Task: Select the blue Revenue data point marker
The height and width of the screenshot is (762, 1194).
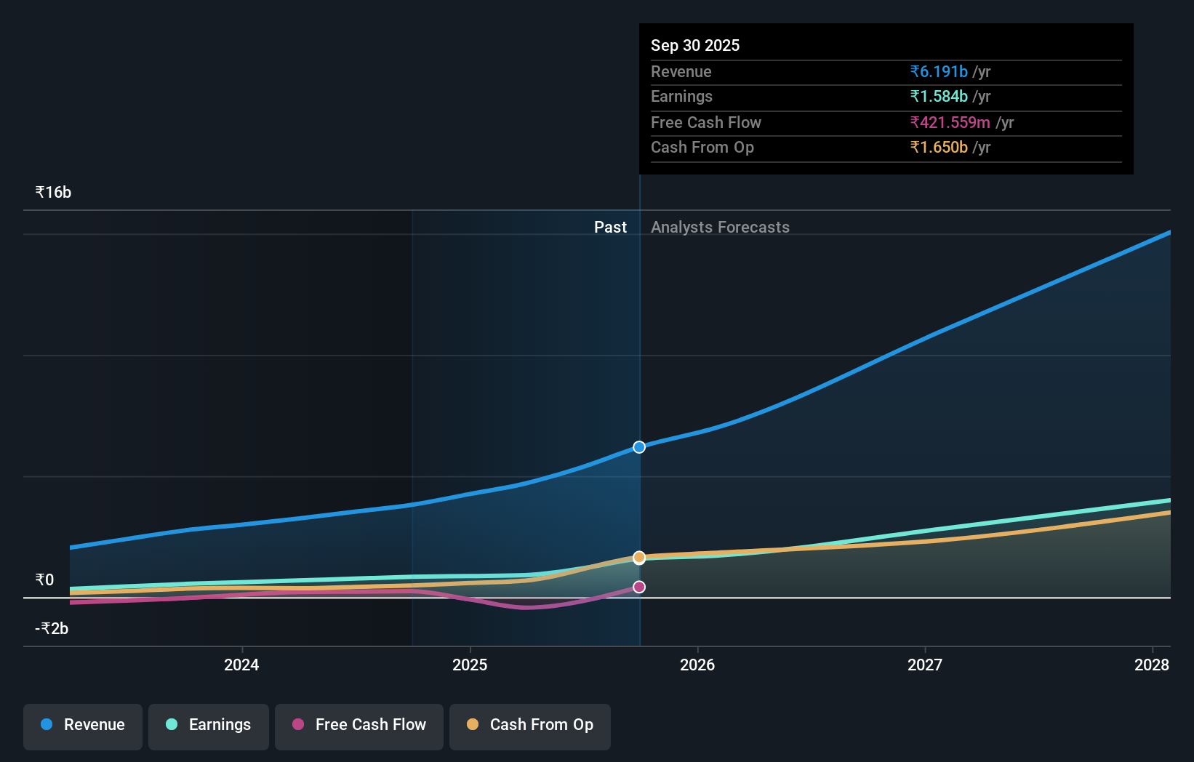Action: [x=638, y=447]
